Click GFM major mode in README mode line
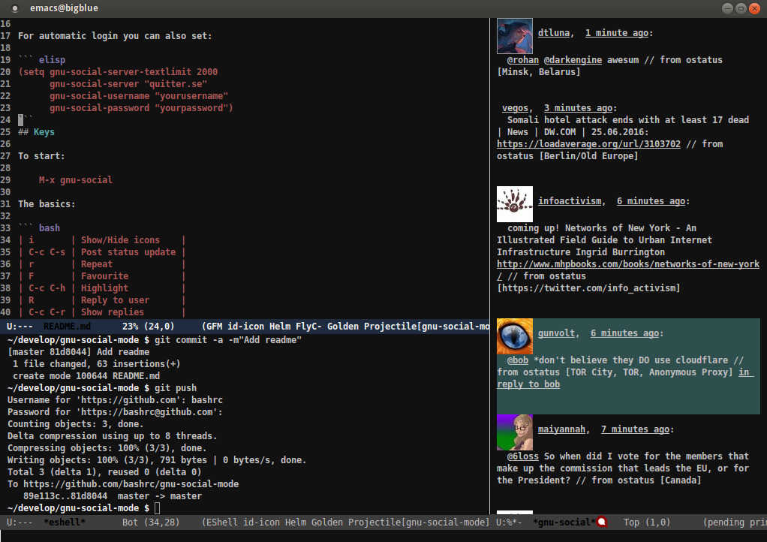767x542 pixels. point(214,327)
